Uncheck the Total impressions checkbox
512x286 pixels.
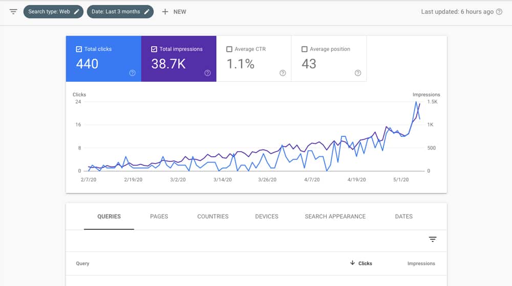(154, 49)
